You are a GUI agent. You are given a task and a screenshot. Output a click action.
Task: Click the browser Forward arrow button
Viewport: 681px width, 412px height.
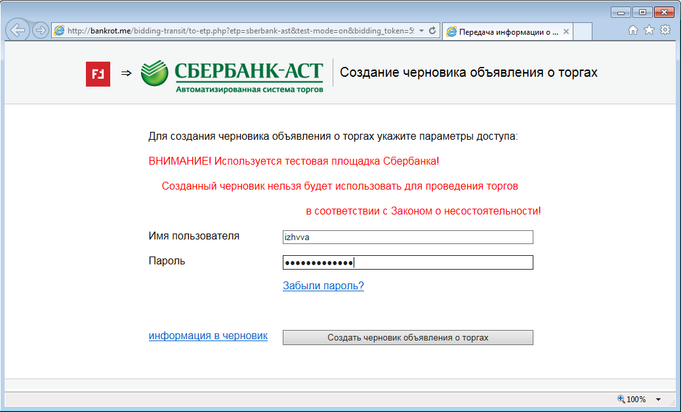(x=40, y=30)
